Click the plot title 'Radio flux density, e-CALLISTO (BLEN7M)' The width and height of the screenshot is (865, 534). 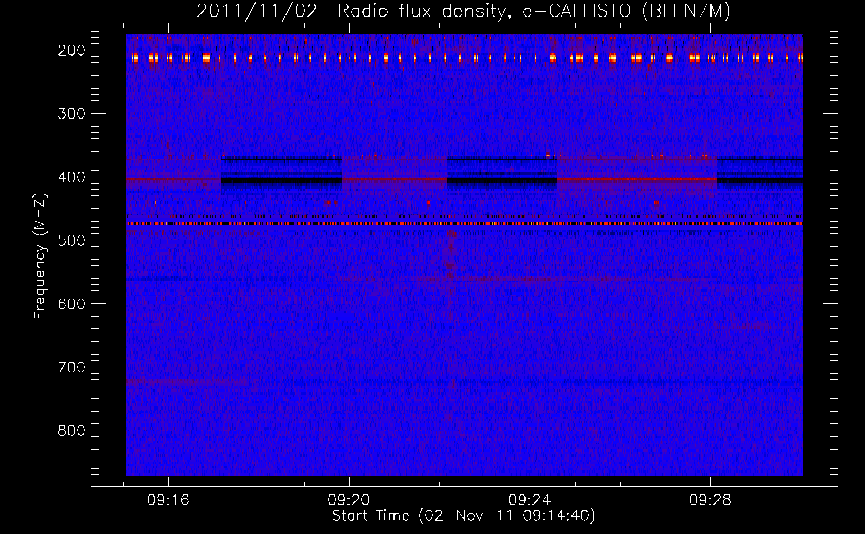534,11
